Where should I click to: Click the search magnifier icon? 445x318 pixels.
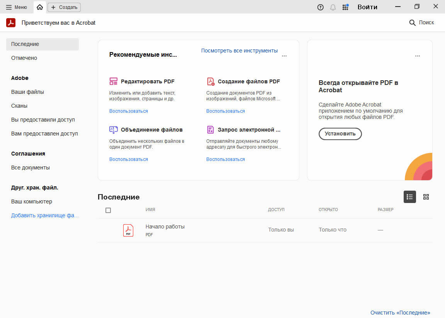point(413,23)
